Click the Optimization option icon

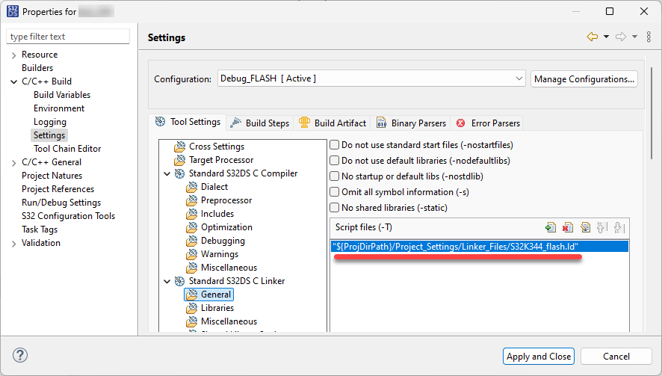192,227
